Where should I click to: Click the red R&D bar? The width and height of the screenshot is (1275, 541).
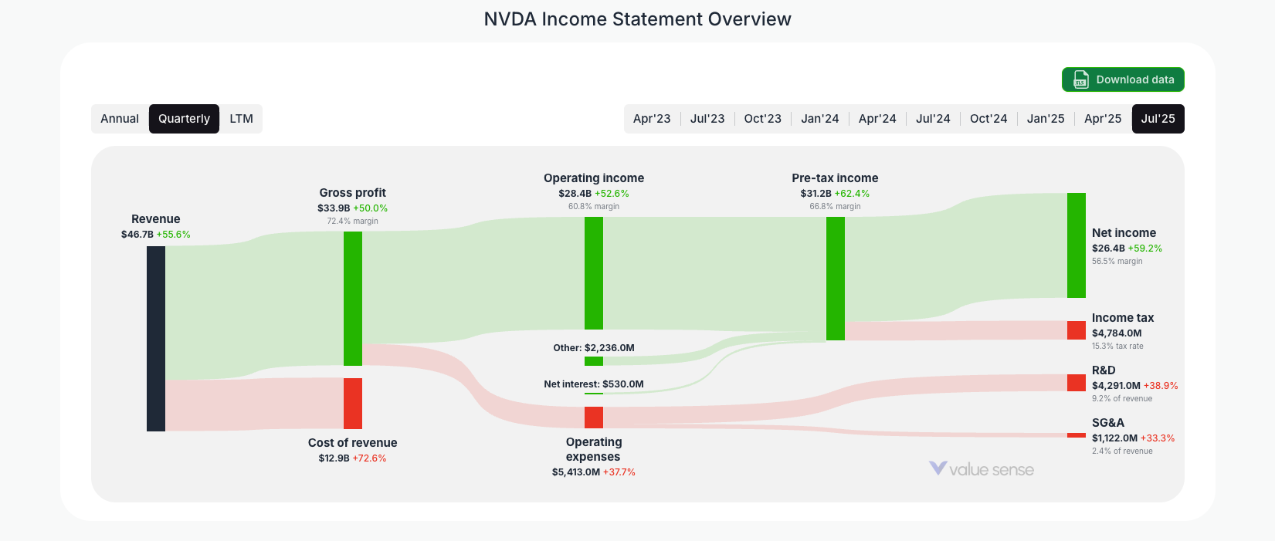(x=1077, y=383)
